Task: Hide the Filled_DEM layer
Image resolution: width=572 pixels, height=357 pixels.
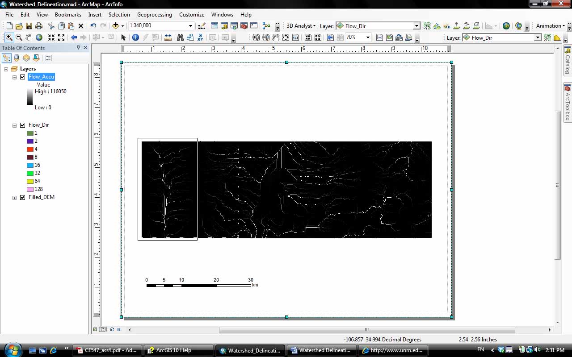Action: tap(23, 197)
